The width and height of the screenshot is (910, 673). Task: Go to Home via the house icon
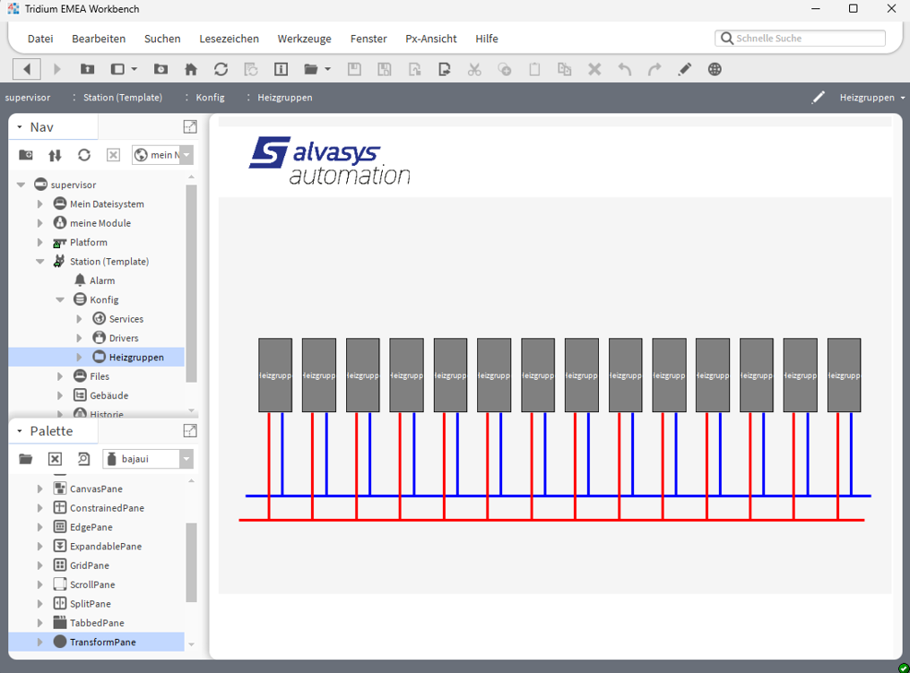(190, 69)
